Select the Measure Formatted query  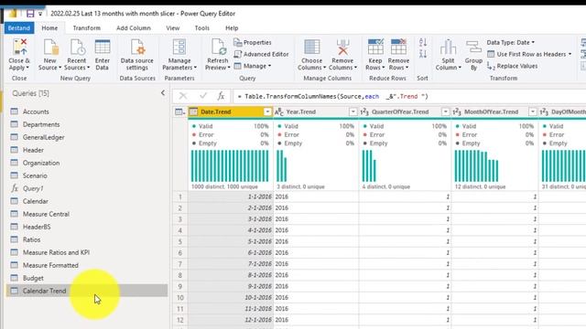pos(87,265)
